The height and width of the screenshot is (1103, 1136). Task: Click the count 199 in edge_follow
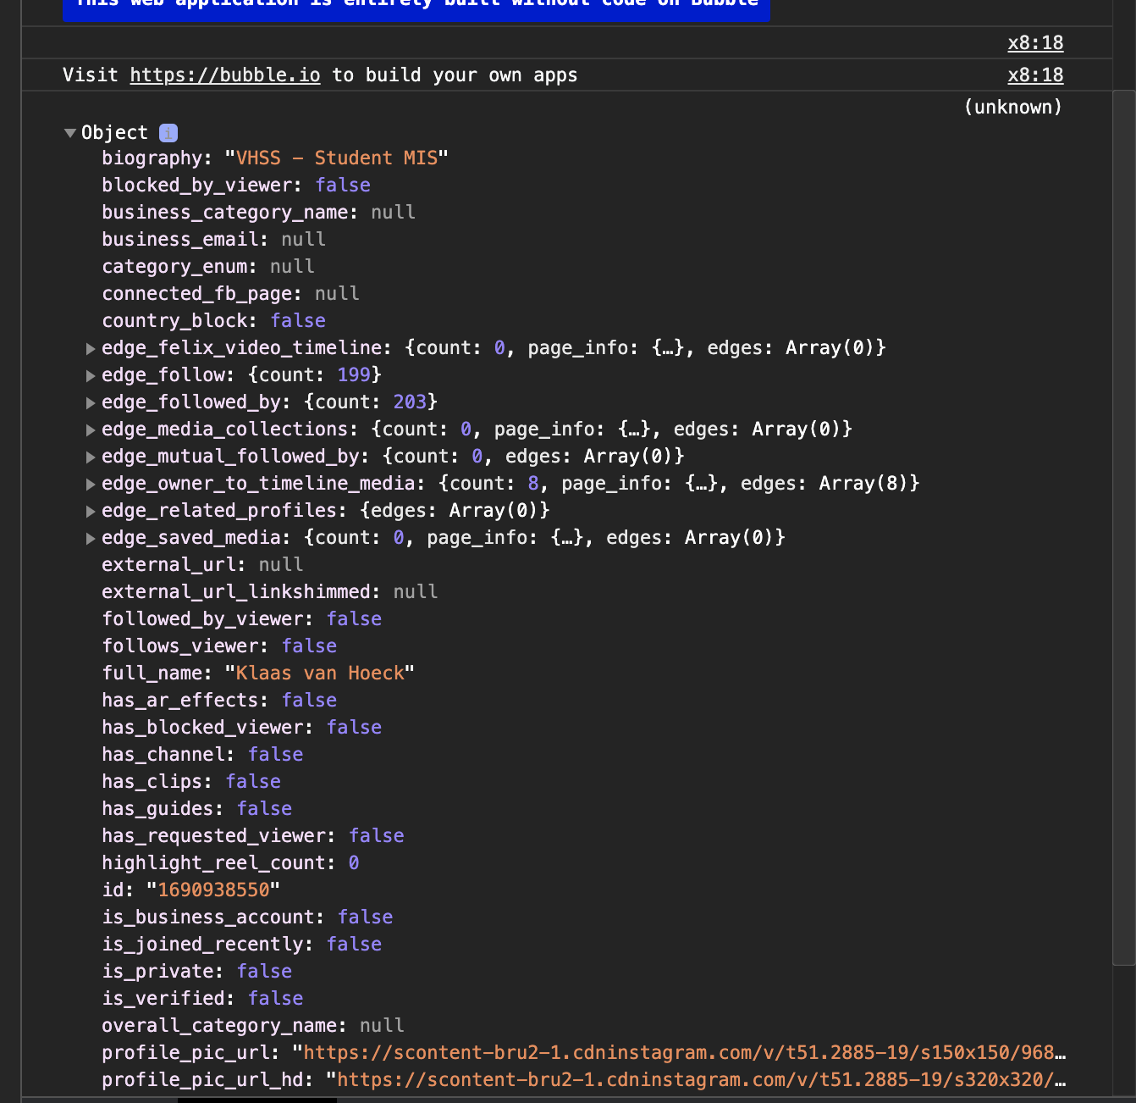354,374
